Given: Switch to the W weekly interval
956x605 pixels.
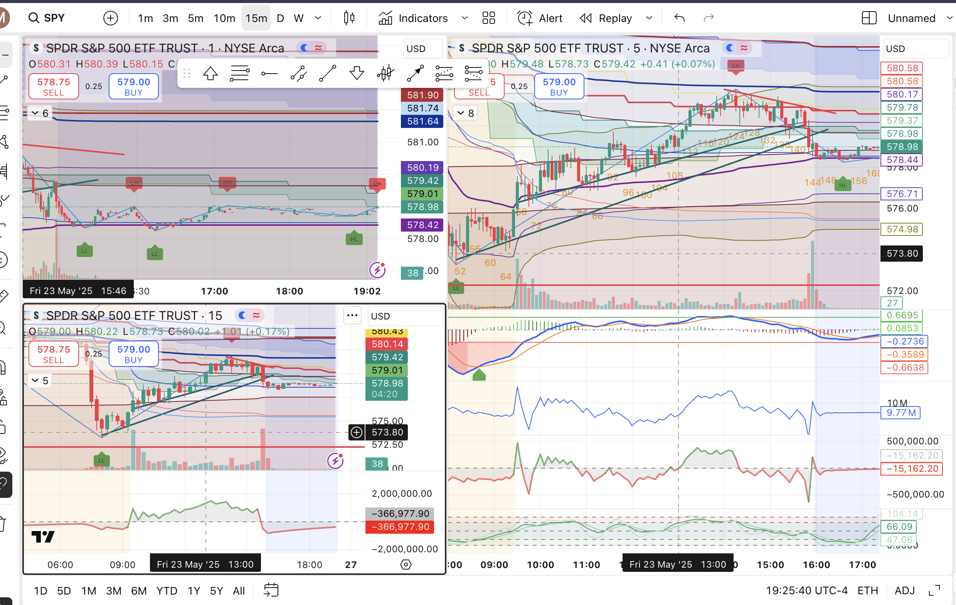Looking at the screenshot, I should point(298,18).
